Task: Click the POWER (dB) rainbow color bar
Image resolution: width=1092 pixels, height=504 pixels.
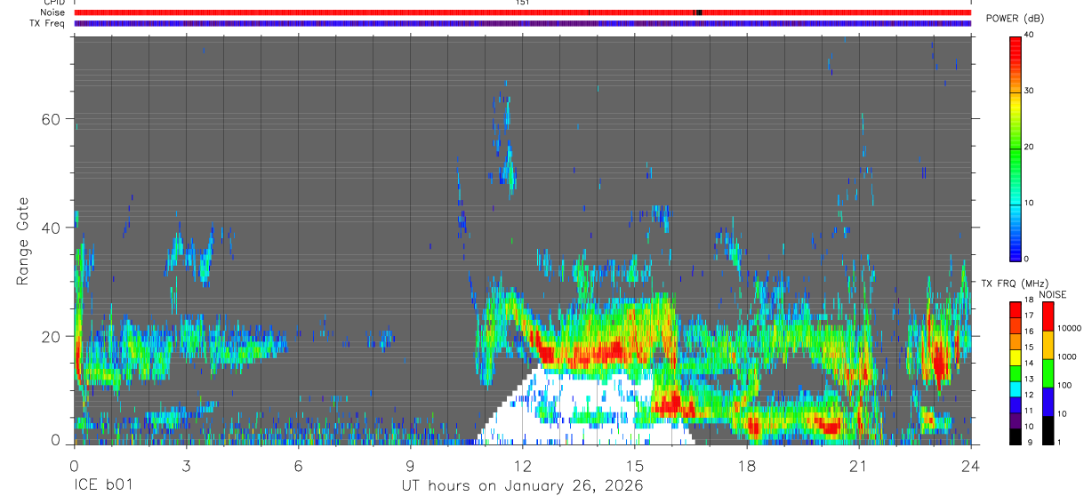Action: click(x=1016, y=148)
